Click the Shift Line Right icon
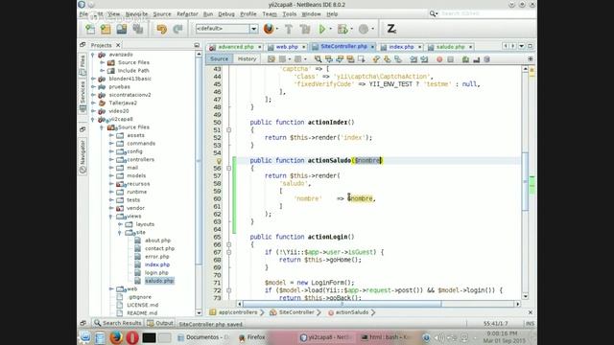 point(424,59)
